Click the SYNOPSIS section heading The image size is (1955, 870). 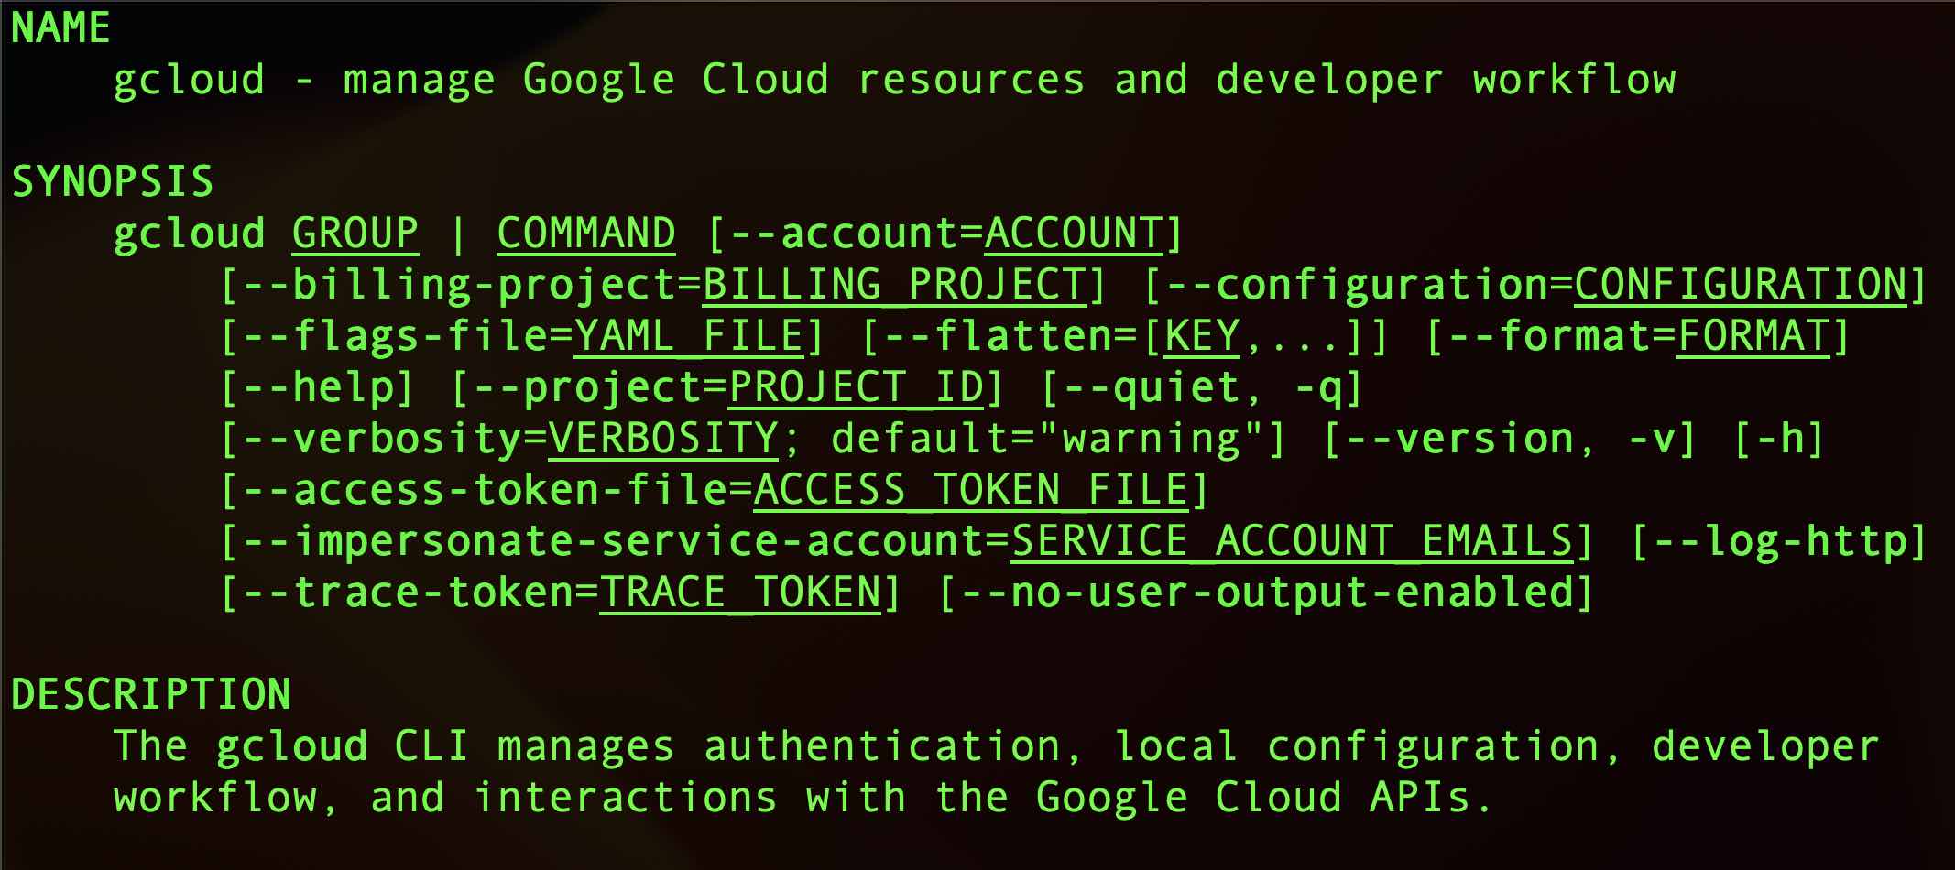pyautogui.click(x=112, y=181)
